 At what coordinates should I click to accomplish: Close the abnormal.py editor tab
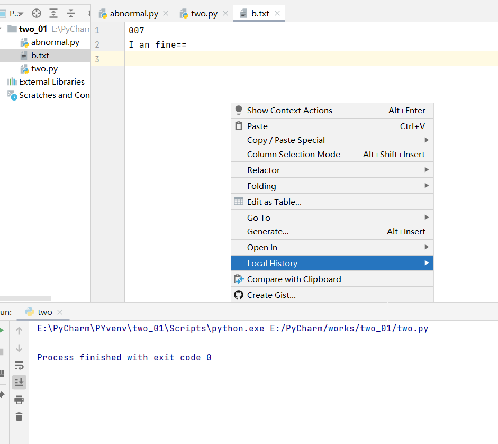pos(166,13)
